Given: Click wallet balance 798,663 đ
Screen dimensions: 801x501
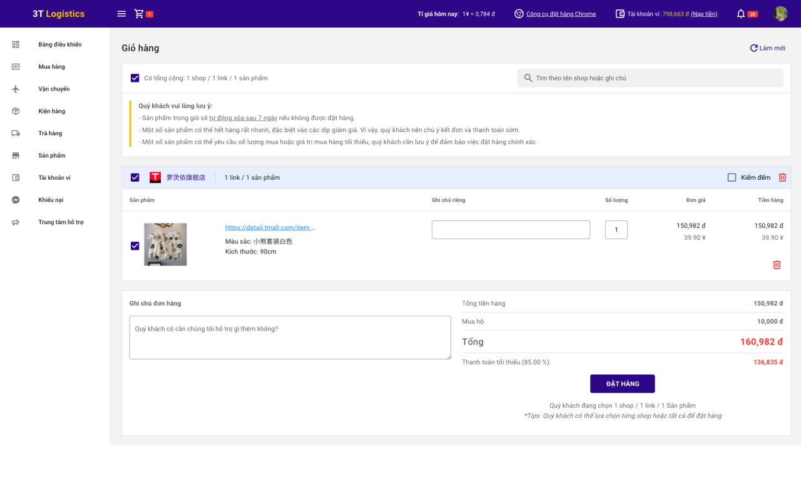Looking at the screenshot, I should tap(675, 14).
